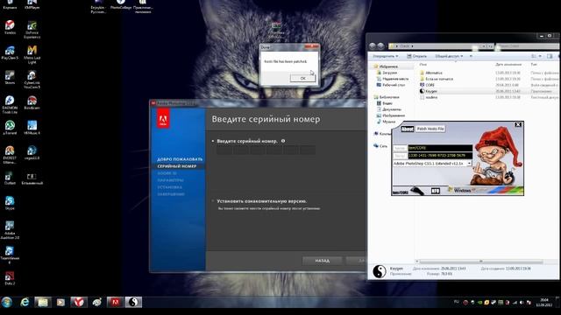The width and height of the screenshot is (561, 315).
Task: Open the Adobe Photoshop CS5.1 product dropdown in the keygen
Action: [x=469, y=164]
